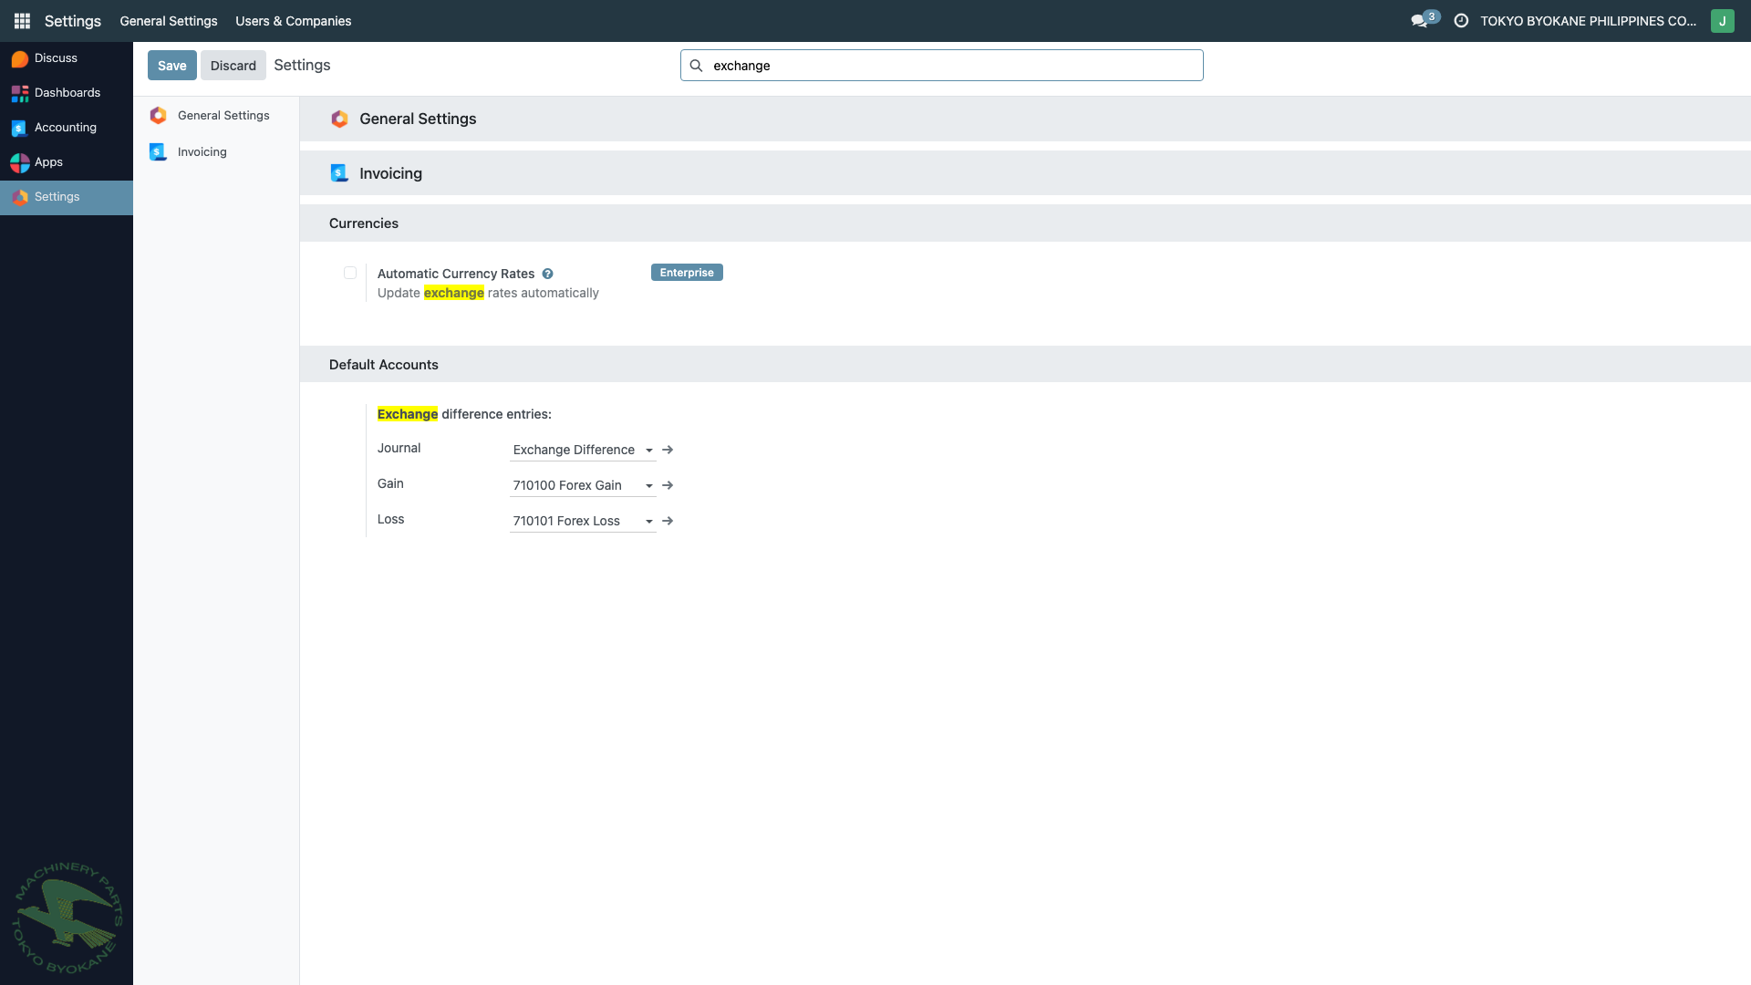Screen dimensions: 1751x985
Task: Open the Dashboards app
Action: (67, 92)
